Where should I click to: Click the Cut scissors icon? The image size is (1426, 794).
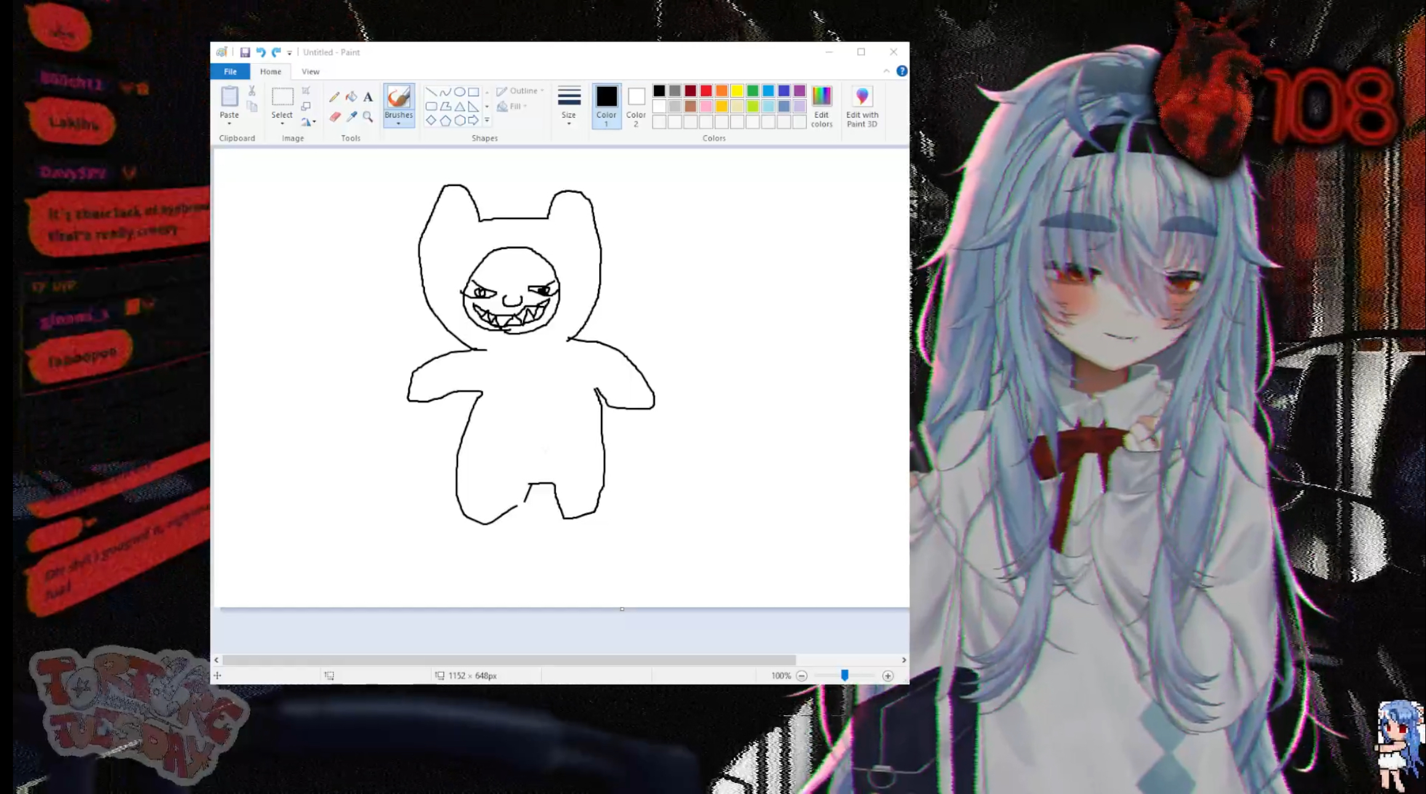[252, 90]
